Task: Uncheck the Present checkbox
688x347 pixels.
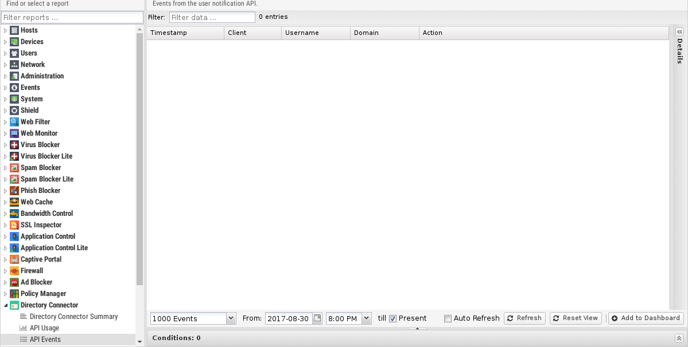Action: (392, 318)
